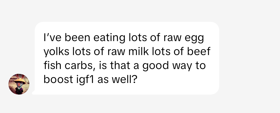280x113 pixels.
Task: Click the word "milk" in the message
Action: point(138,52)
